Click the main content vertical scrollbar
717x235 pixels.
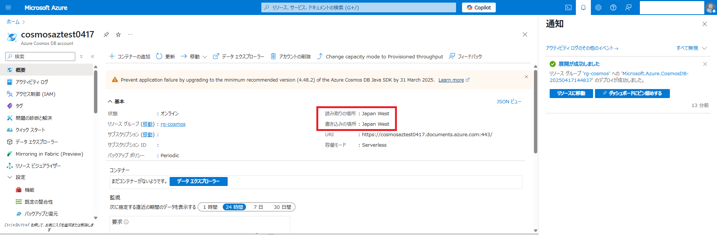point(535,112)
